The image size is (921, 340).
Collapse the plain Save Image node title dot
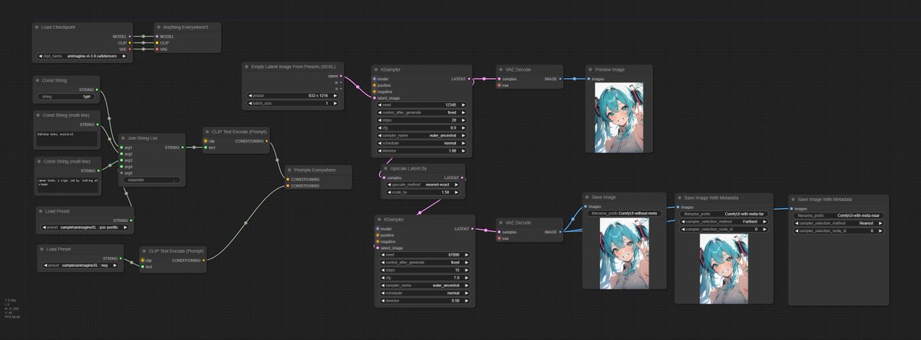tap(587, 197)
